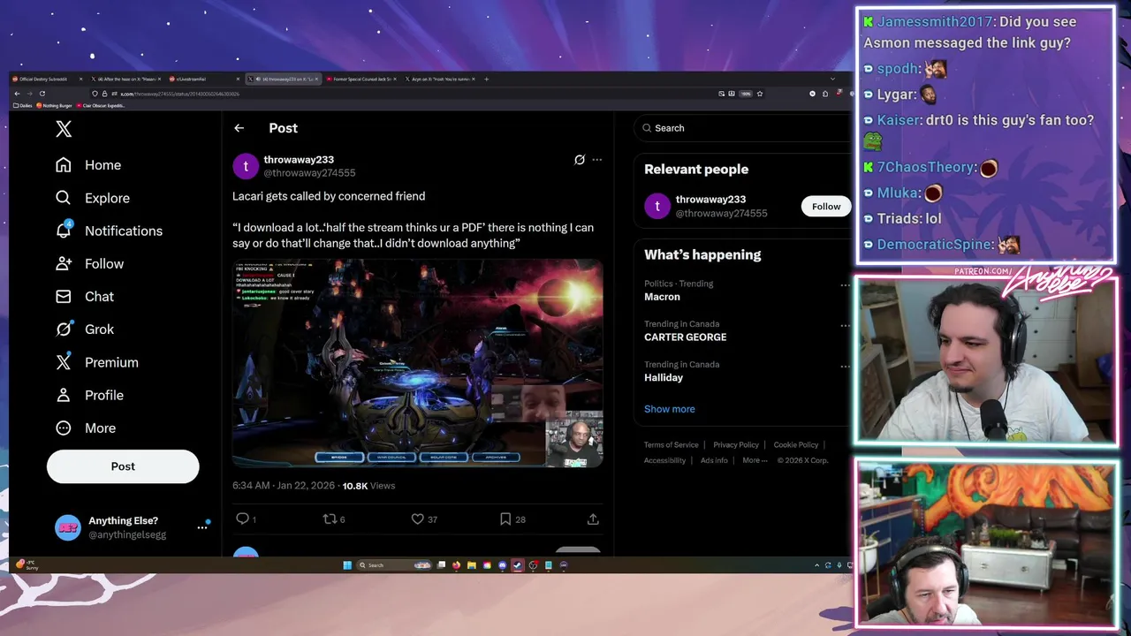
Task: Click the browser reload button
Action: (x=42, y=94)
